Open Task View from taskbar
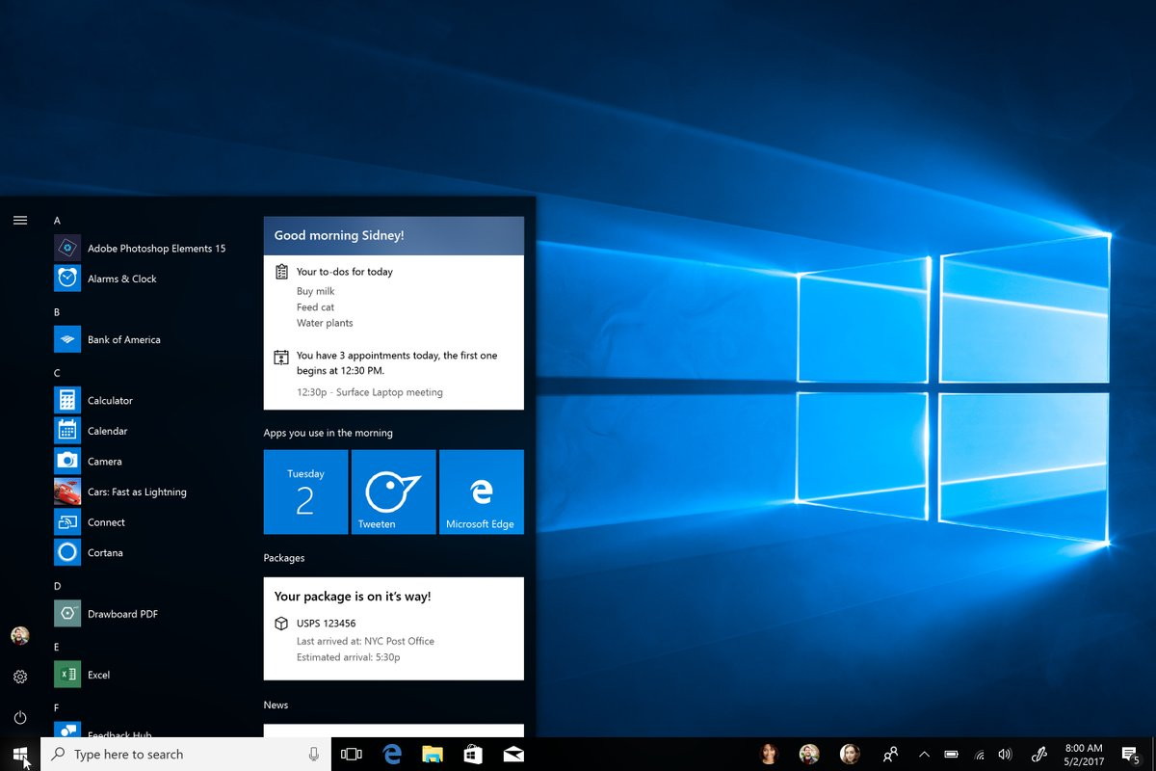The image size is (1156, 771). pos(352,754)
